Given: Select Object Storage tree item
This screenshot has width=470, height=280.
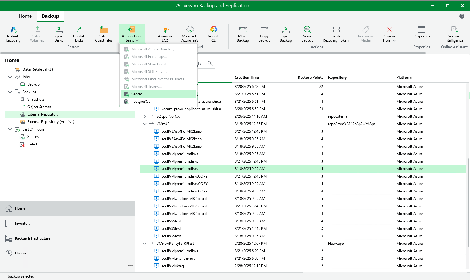Looking at the screenshot, I should [39, 107].
